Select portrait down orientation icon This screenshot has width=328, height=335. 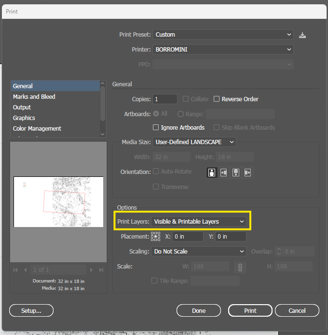pos(236,173)
